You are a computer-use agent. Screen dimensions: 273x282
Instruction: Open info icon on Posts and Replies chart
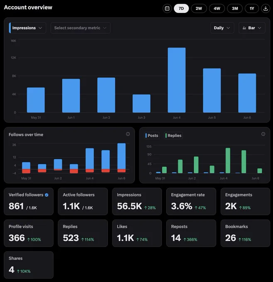263,134
